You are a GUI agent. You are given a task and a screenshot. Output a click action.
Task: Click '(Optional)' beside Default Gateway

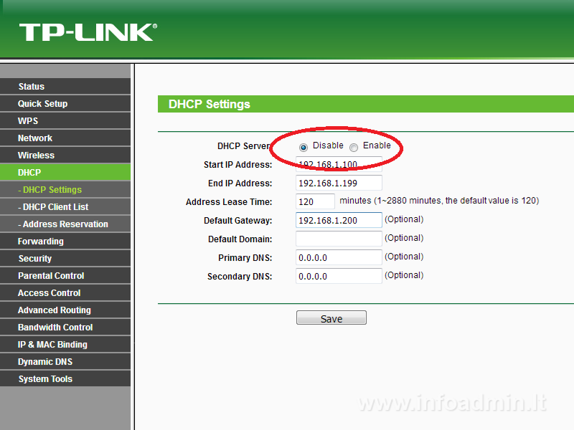point(404,219)
